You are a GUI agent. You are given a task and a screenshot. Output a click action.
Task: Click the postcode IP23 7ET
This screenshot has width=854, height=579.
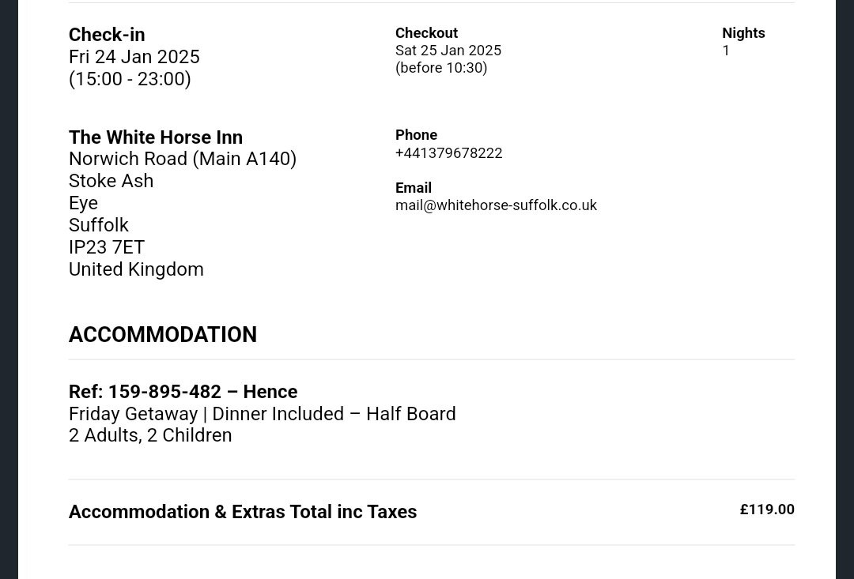tap(107, 247)
